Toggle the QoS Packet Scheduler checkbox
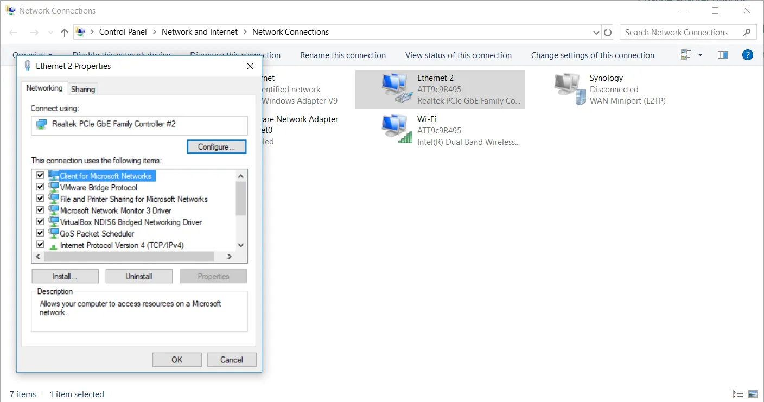 (40, 233)
